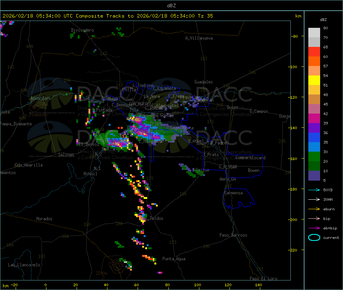Click the dBZ legend heading in the sidebar
Screen dimensions: 343x290
(323, 20)
